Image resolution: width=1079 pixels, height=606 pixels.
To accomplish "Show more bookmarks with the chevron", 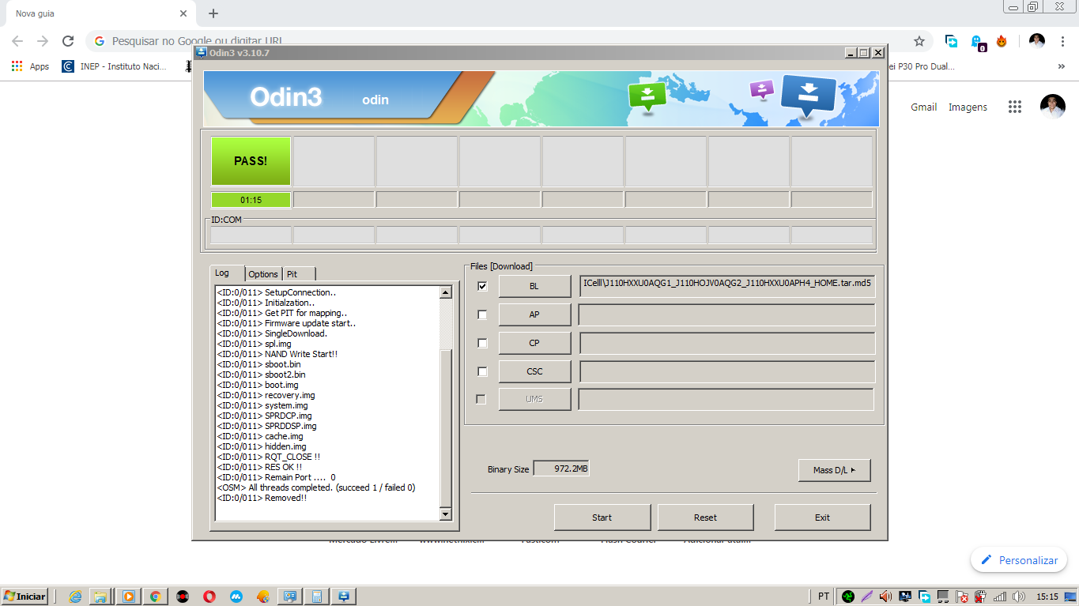I will coord(1062,66).
